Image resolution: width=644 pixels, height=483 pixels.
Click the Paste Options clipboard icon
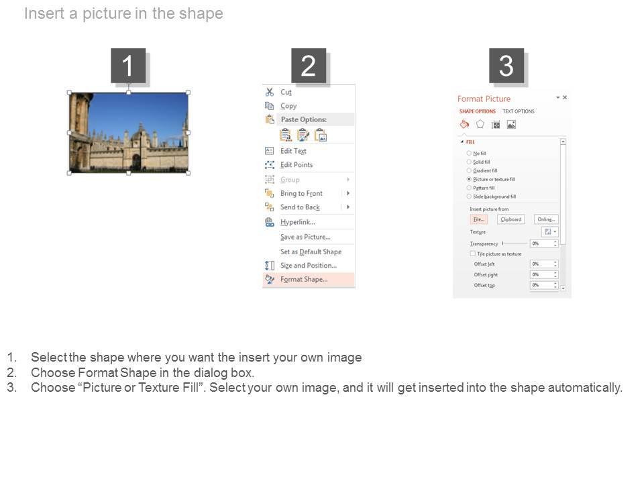click(270, 119)
